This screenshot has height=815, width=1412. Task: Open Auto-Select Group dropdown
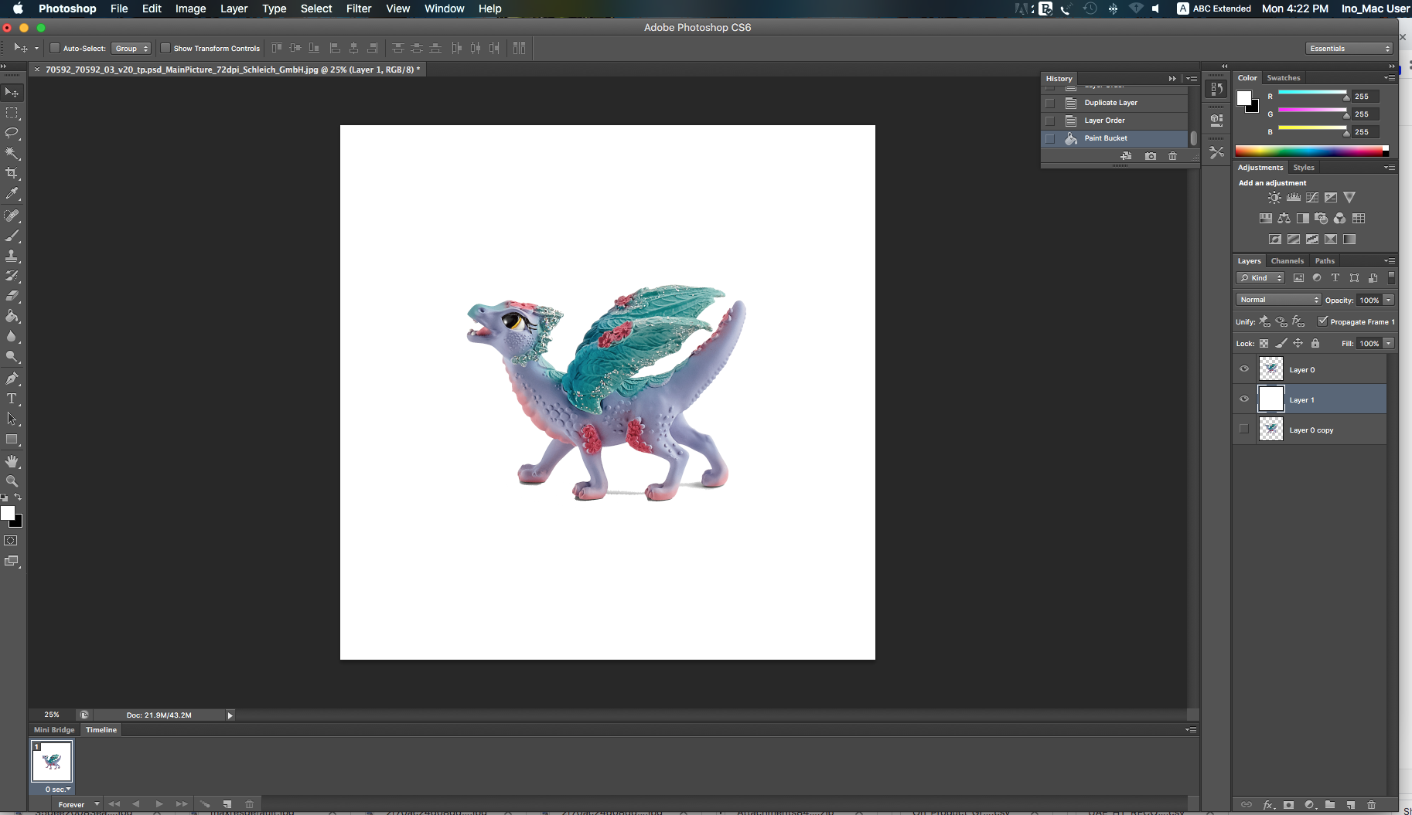click(131, 49)
